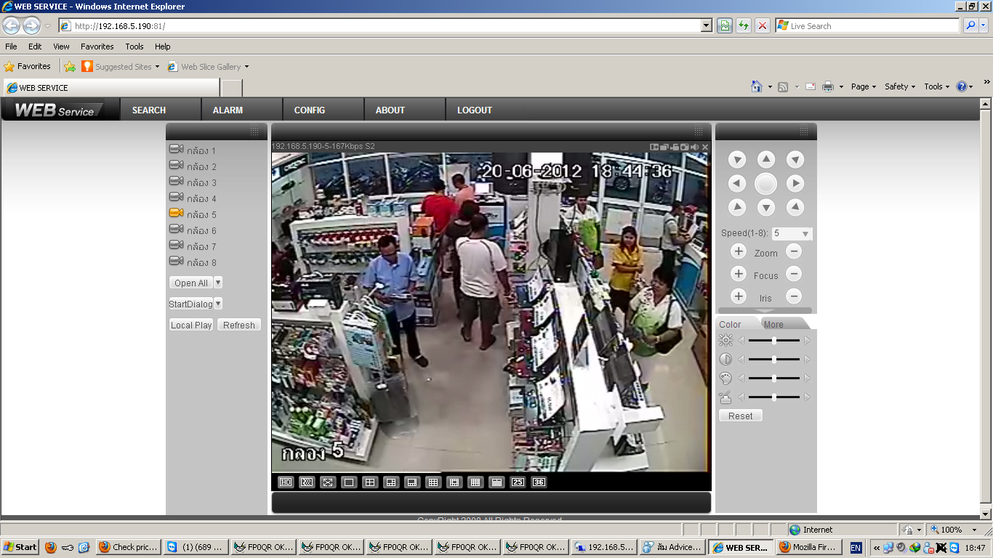Open the PTZ Speed(1-8) dropdown
The height and width of the screenshot is (558, 993).
tap(792, 234)
